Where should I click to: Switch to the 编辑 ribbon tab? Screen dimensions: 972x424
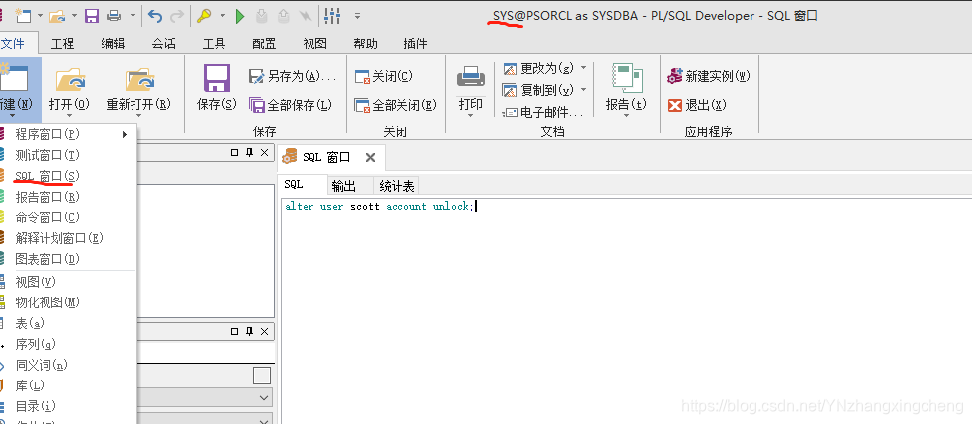113,43
